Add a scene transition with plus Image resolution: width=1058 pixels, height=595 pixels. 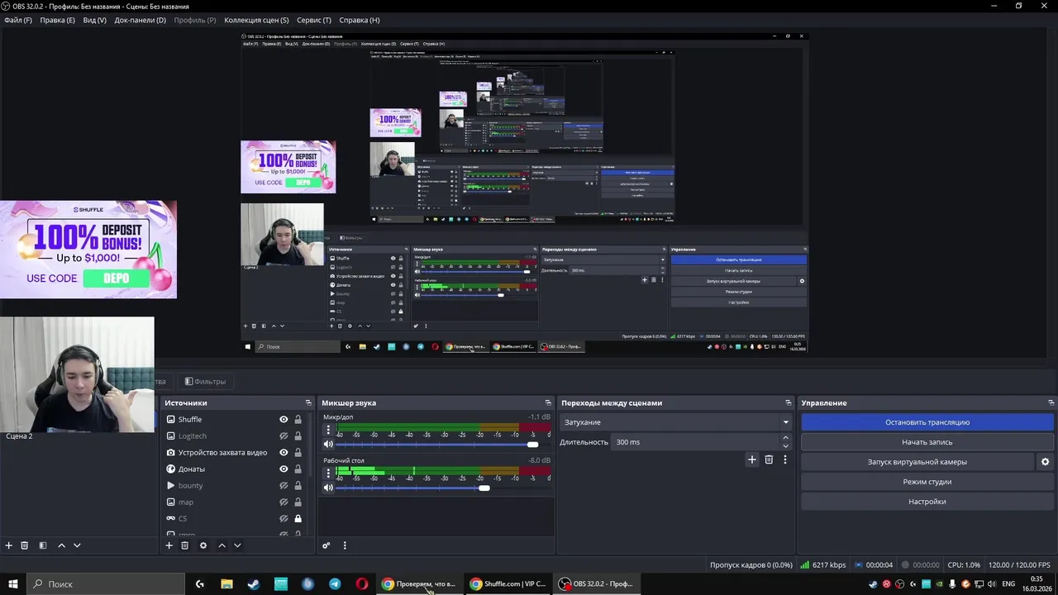751,459
